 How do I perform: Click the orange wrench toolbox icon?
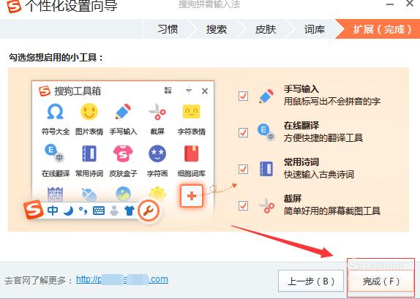tap(149, 211)
